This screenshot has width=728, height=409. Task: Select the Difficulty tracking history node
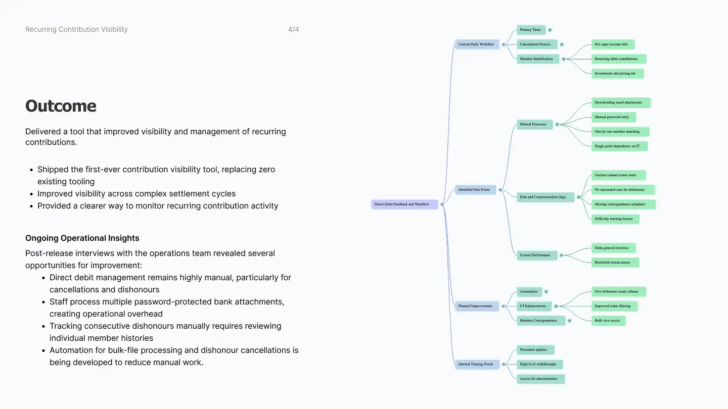tap(615, 219)
